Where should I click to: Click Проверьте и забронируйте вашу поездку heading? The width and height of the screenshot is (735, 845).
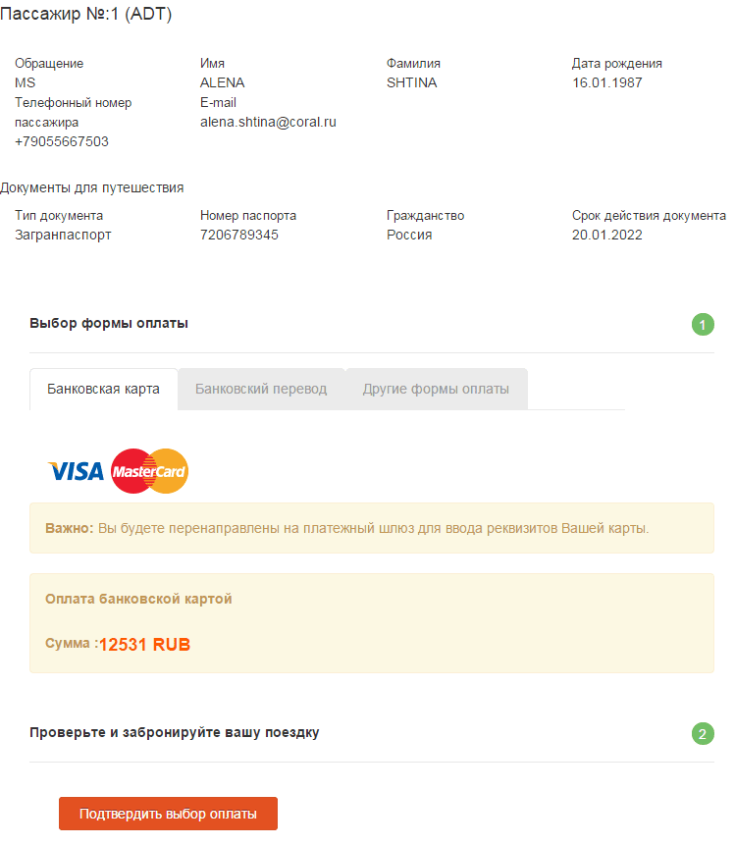click(x=174, y=732)
